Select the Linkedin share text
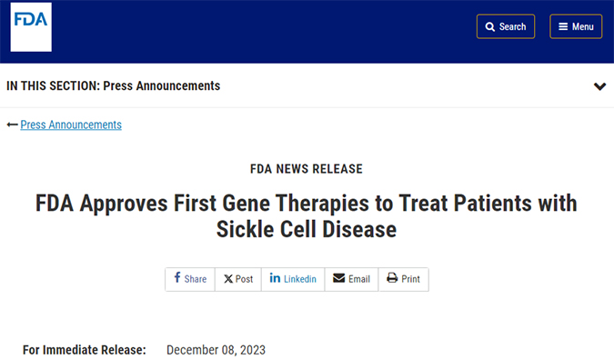 [x=300, y=279]
